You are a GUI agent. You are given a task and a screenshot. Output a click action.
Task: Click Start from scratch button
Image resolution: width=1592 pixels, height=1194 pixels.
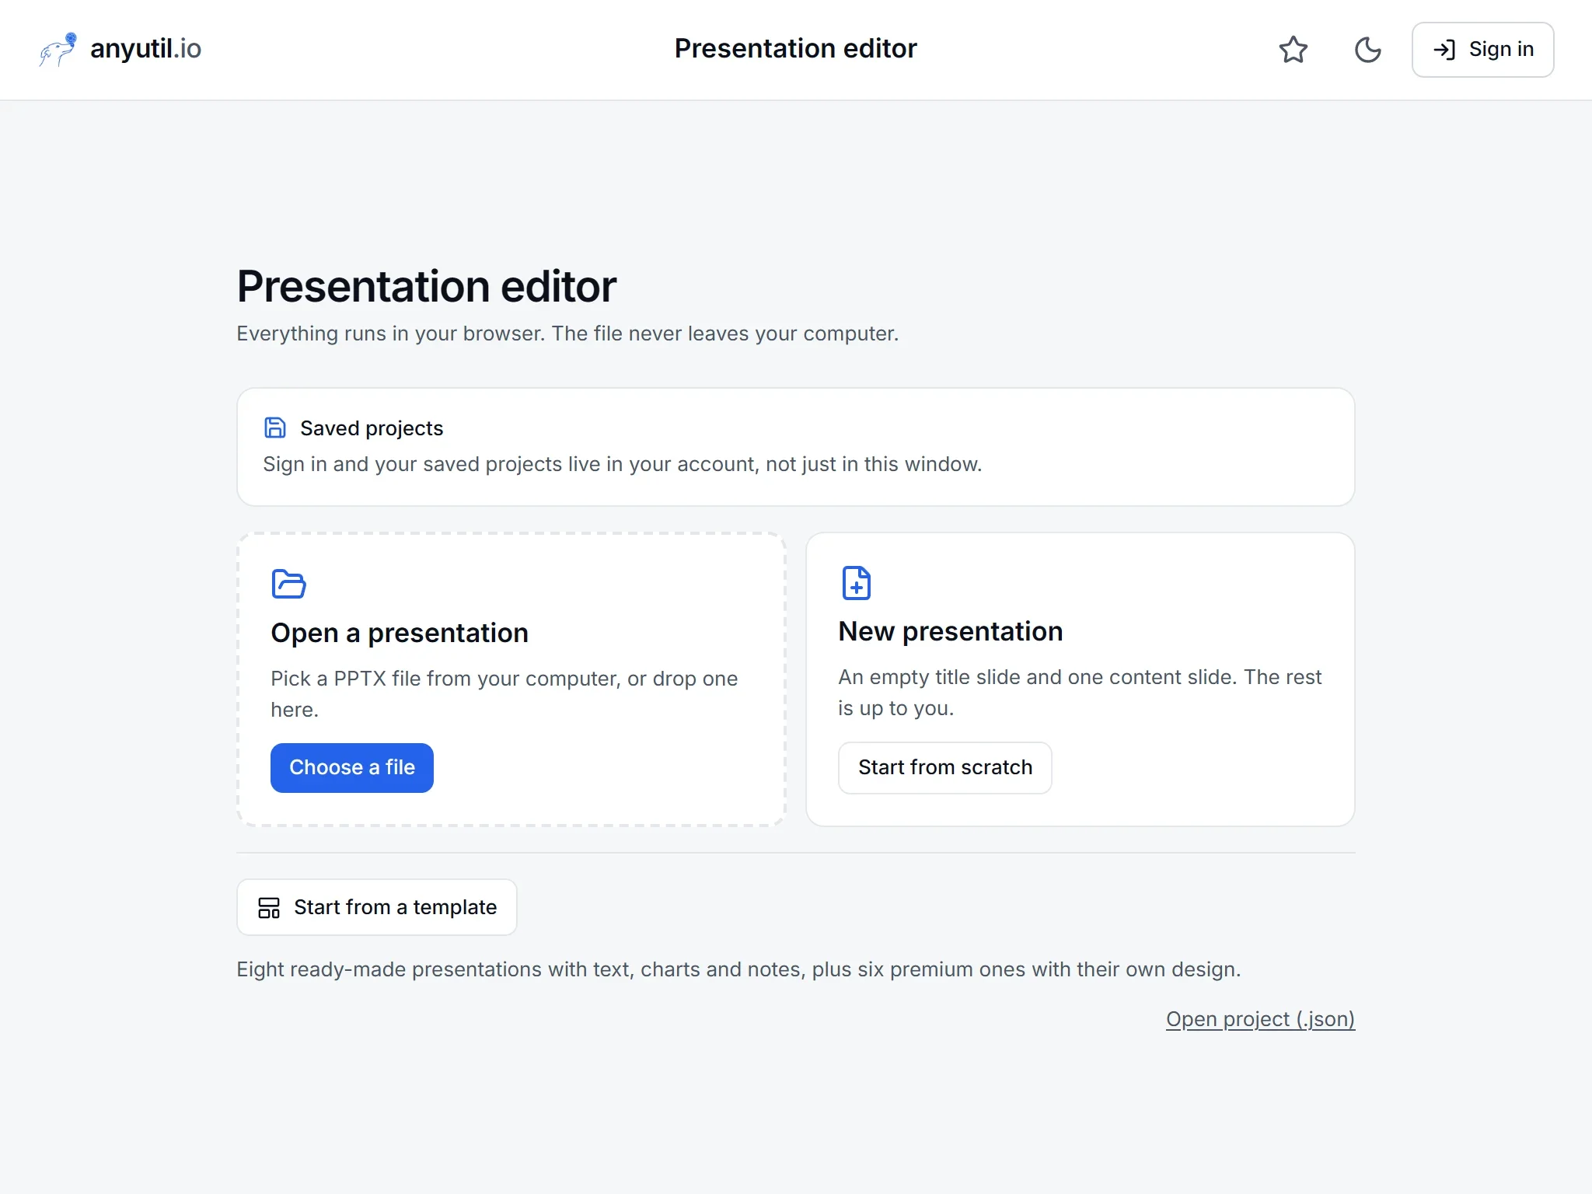[x=944, y=767]
